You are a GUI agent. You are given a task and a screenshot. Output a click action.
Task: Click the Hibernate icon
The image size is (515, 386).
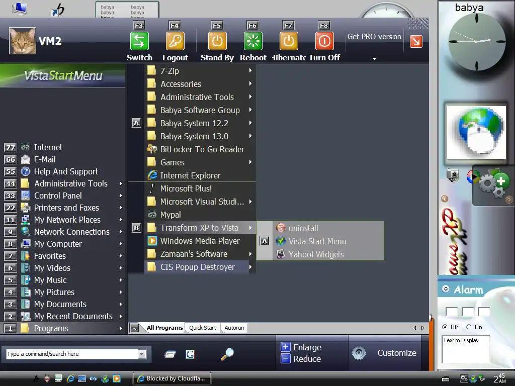pyautogui.click(x=289, y=41)
